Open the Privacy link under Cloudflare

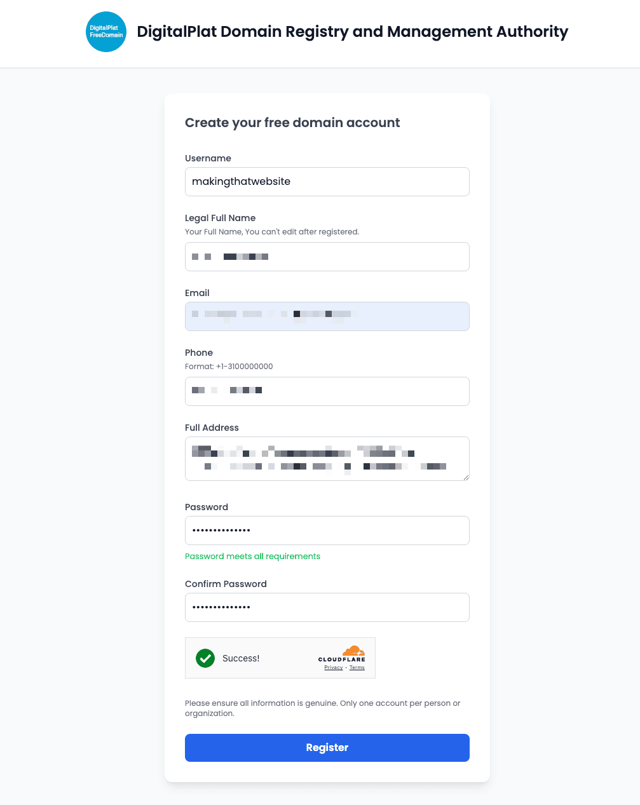click(x=333, y=667)
